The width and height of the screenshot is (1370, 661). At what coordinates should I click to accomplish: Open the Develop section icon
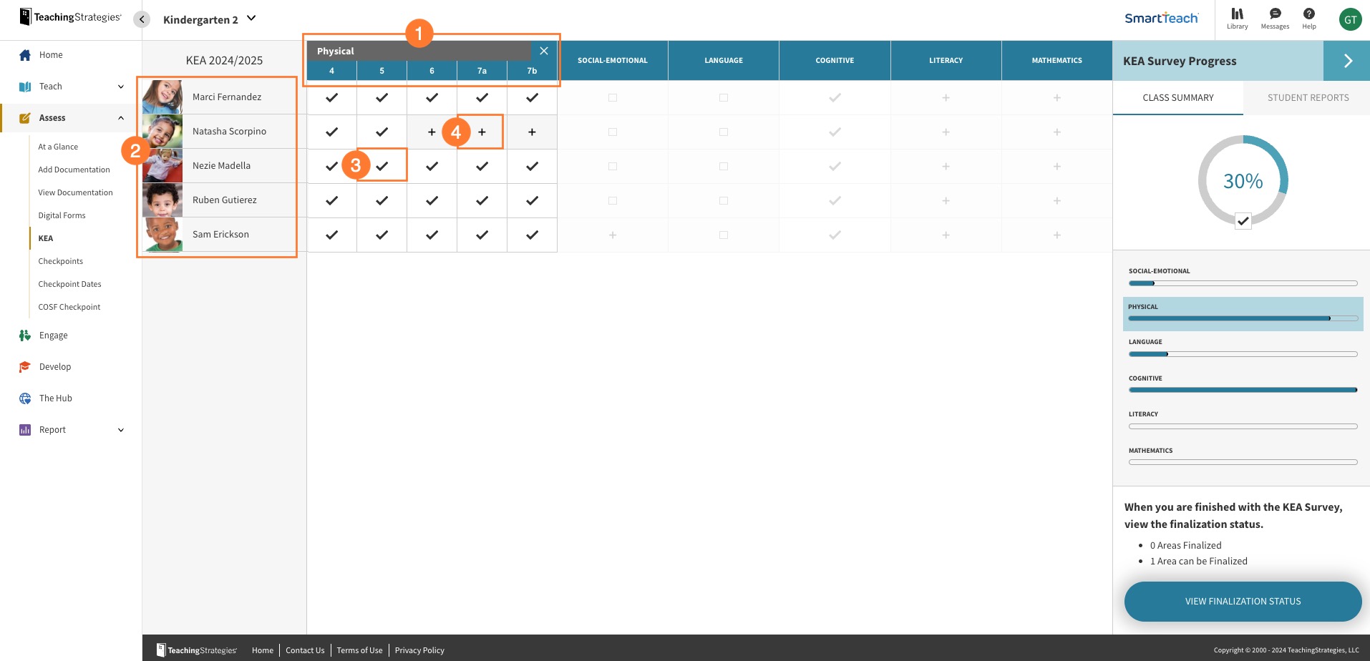pyautogui.click(x=24, y=366)
